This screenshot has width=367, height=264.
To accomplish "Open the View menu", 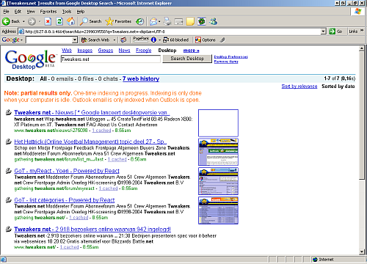I will coord(31,11).
